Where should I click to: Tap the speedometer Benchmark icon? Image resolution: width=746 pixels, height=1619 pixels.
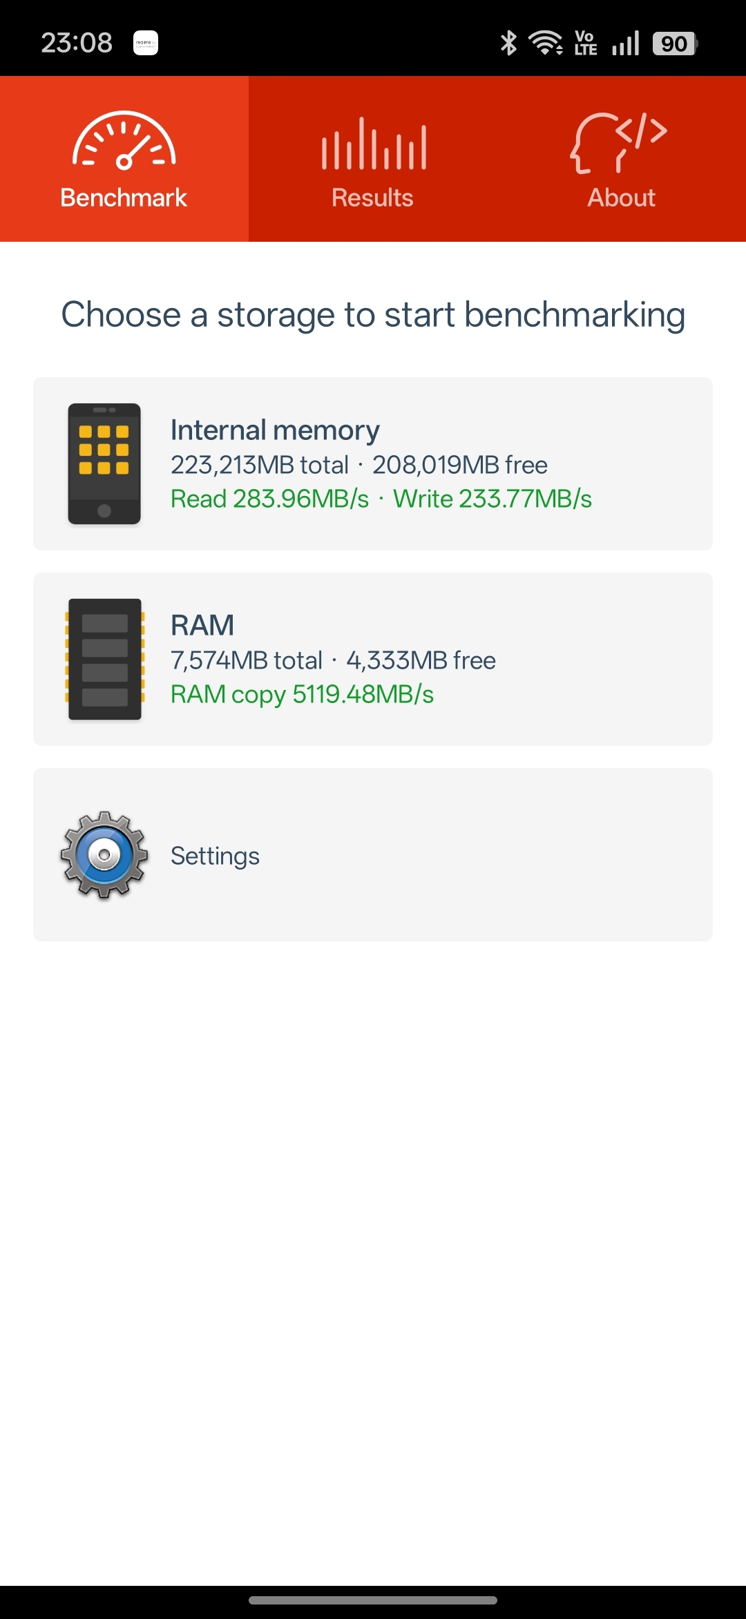click(124, 140)
